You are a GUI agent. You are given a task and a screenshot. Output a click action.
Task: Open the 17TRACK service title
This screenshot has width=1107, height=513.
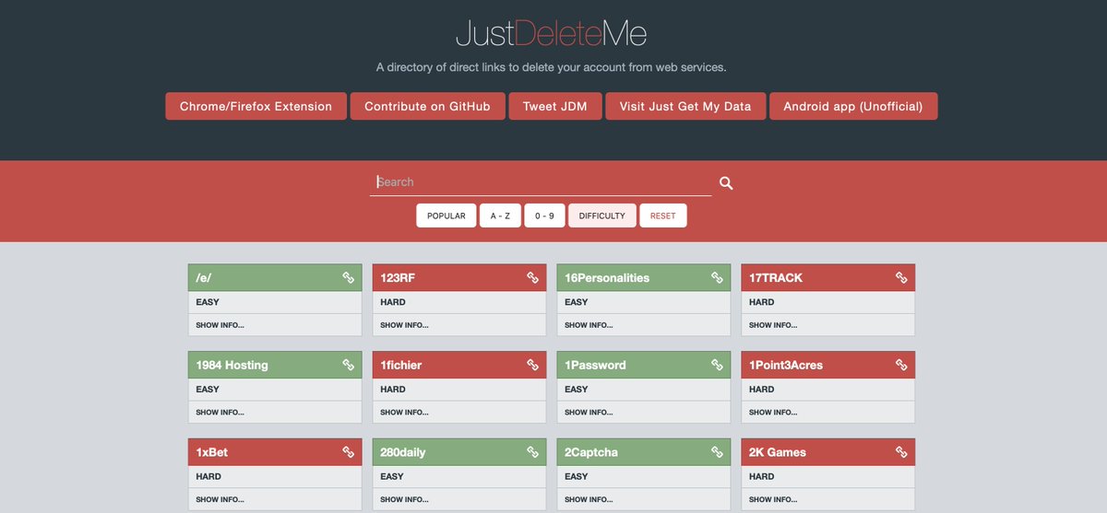point(776,277)
